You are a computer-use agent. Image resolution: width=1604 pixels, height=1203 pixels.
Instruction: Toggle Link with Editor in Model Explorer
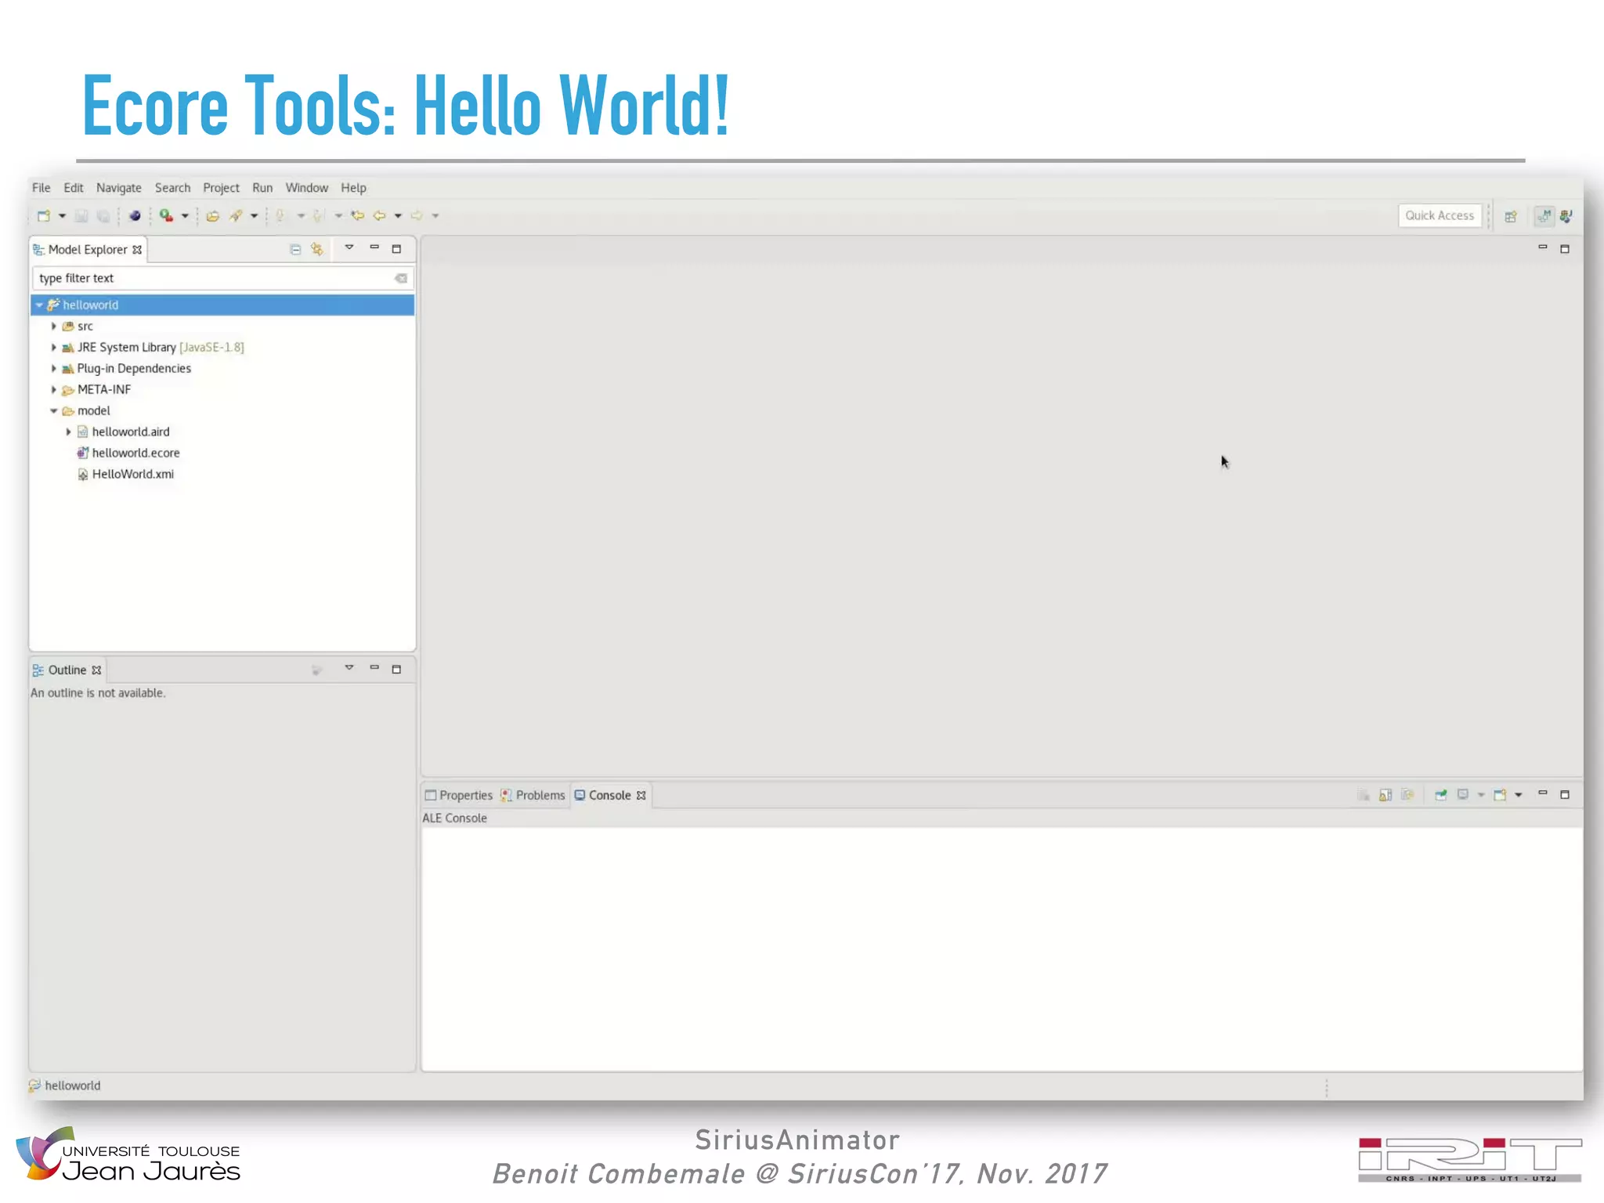[x=317, y=249]
